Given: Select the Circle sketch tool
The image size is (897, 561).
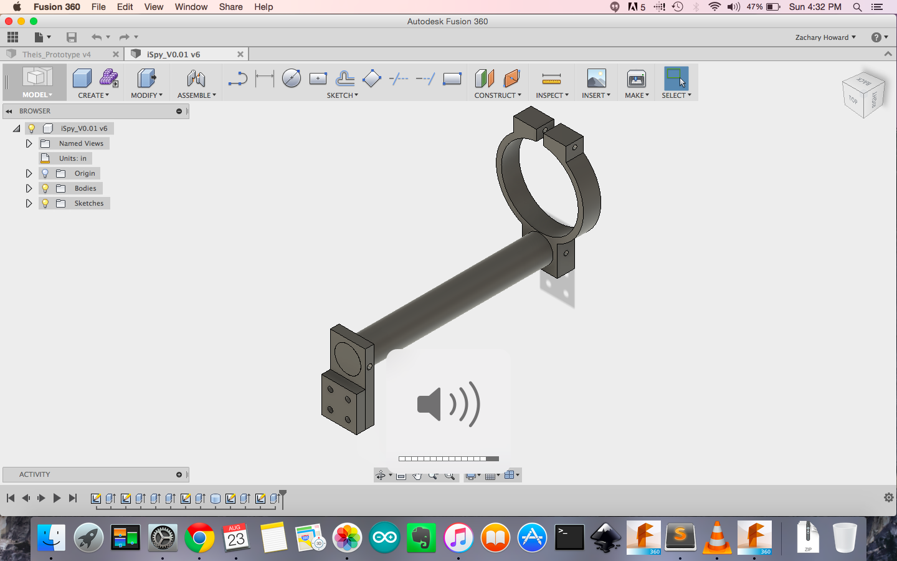Looking at the screenshot, I should pyautogui.click(x=291, y=79).
